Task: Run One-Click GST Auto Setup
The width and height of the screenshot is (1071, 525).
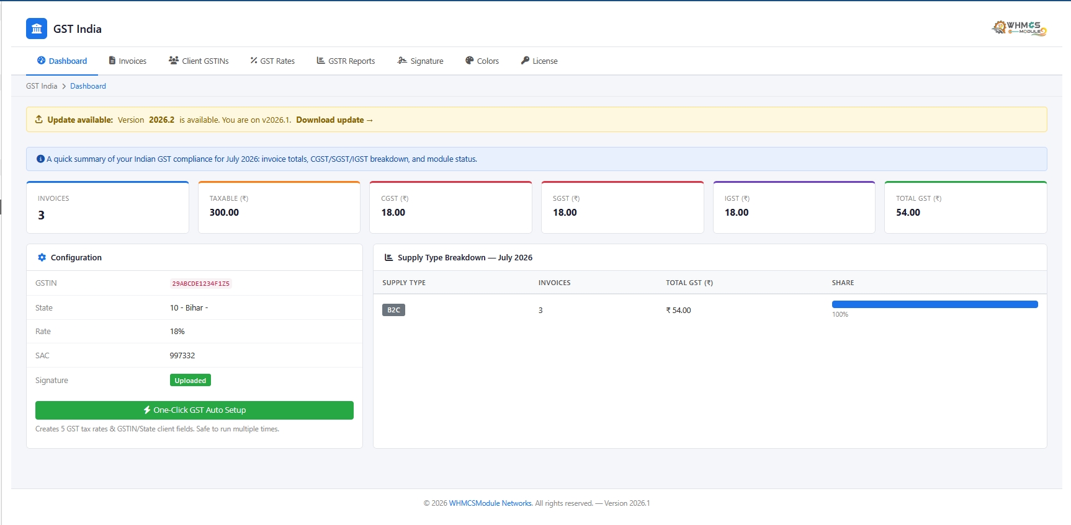Action: (x=194, y=410)
